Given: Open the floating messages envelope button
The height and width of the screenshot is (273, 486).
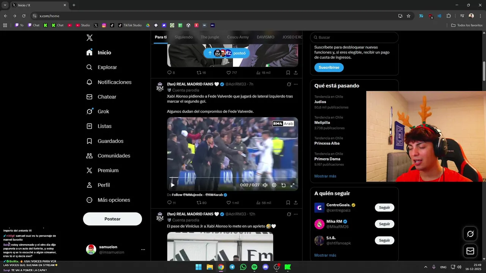Looking at the screenshot, I should [470, 251].
